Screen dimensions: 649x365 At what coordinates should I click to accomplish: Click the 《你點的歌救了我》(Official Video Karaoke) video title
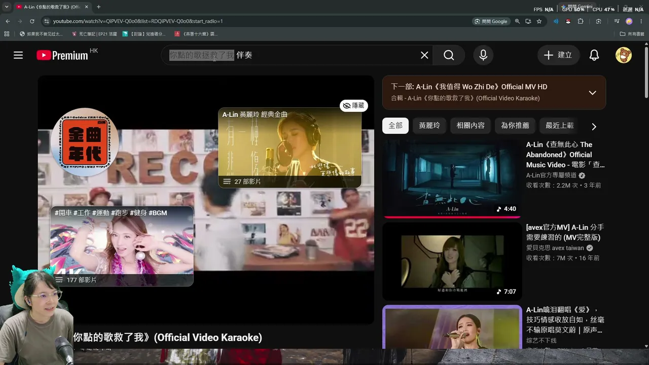tap(168, 338)
